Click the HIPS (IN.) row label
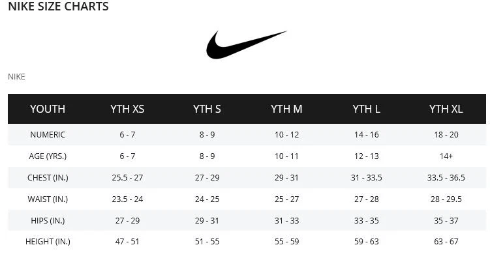The width and height of the screenshot is (490, 260). point(48,221)
